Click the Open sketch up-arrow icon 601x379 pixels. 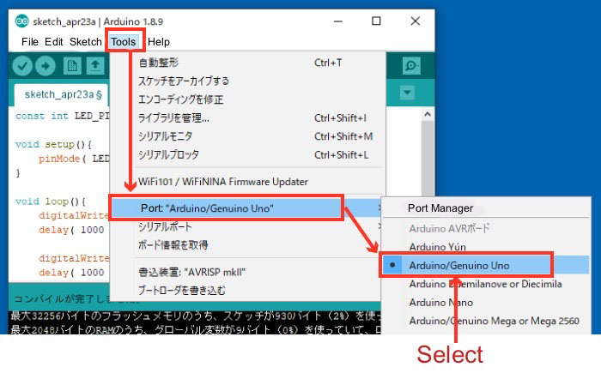(x=95, y=66)
